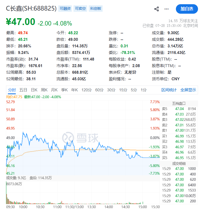The width and height of the screenshot is (203, 210).
Task: Click the 可卖空 tag
Action: pos(80,9)
